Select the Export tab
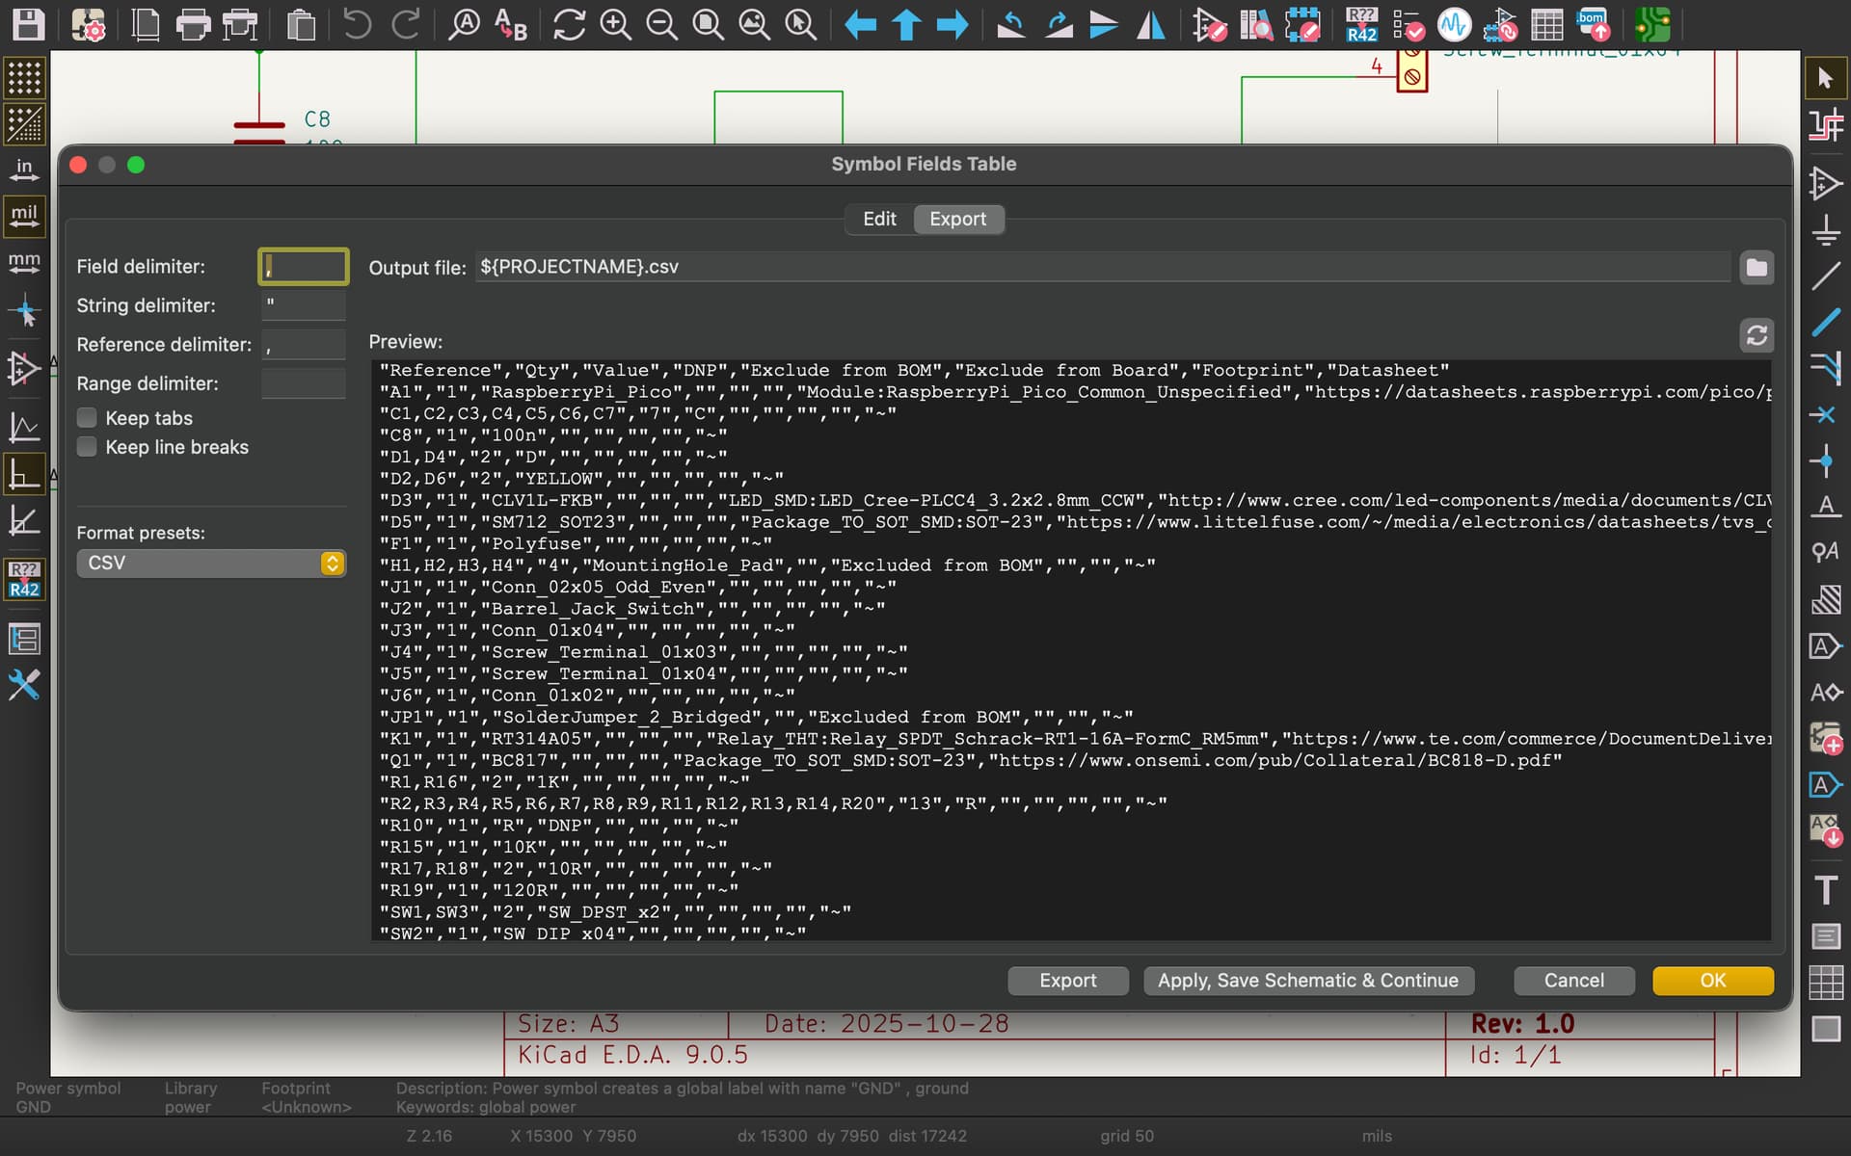The width and height of the screenshot is (1851, 1156). click(957, 220)
